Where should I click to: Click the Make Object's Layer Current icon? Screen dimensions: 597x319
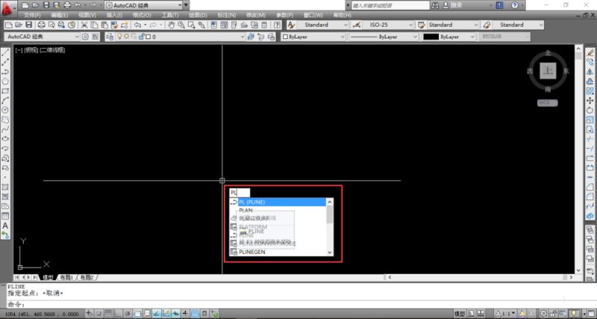tap(251, 37)
